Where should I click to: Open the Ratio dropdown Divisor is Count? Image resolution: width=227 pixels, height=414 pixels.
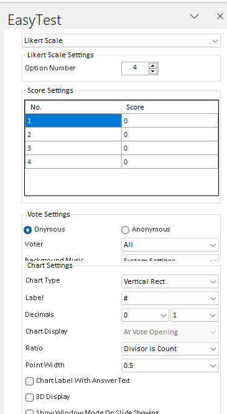coord(170,349)
